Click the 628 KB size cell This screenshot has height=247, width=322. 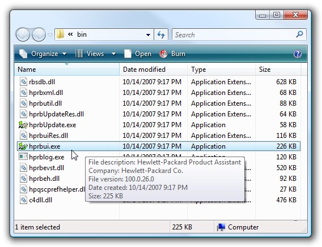[286, 82]
